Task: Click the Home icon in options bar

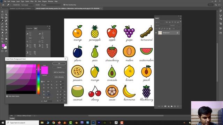Action: 3,5
